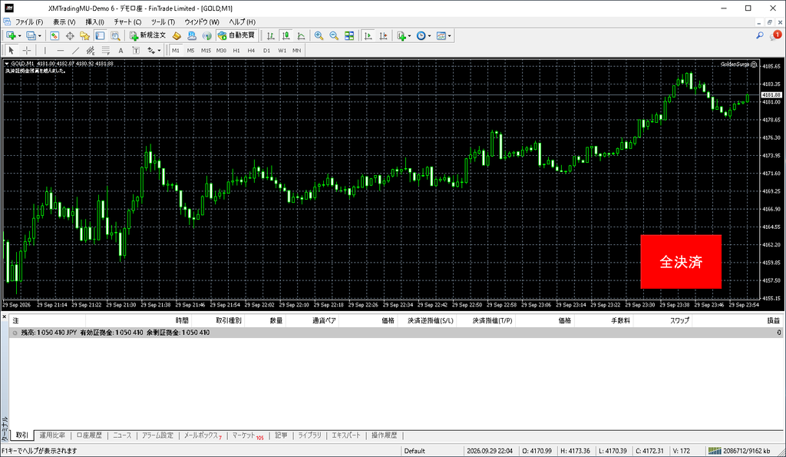
Task: Toggle 自動売買 auto trading
Action: pyautogui.click(x=236, y=35)
